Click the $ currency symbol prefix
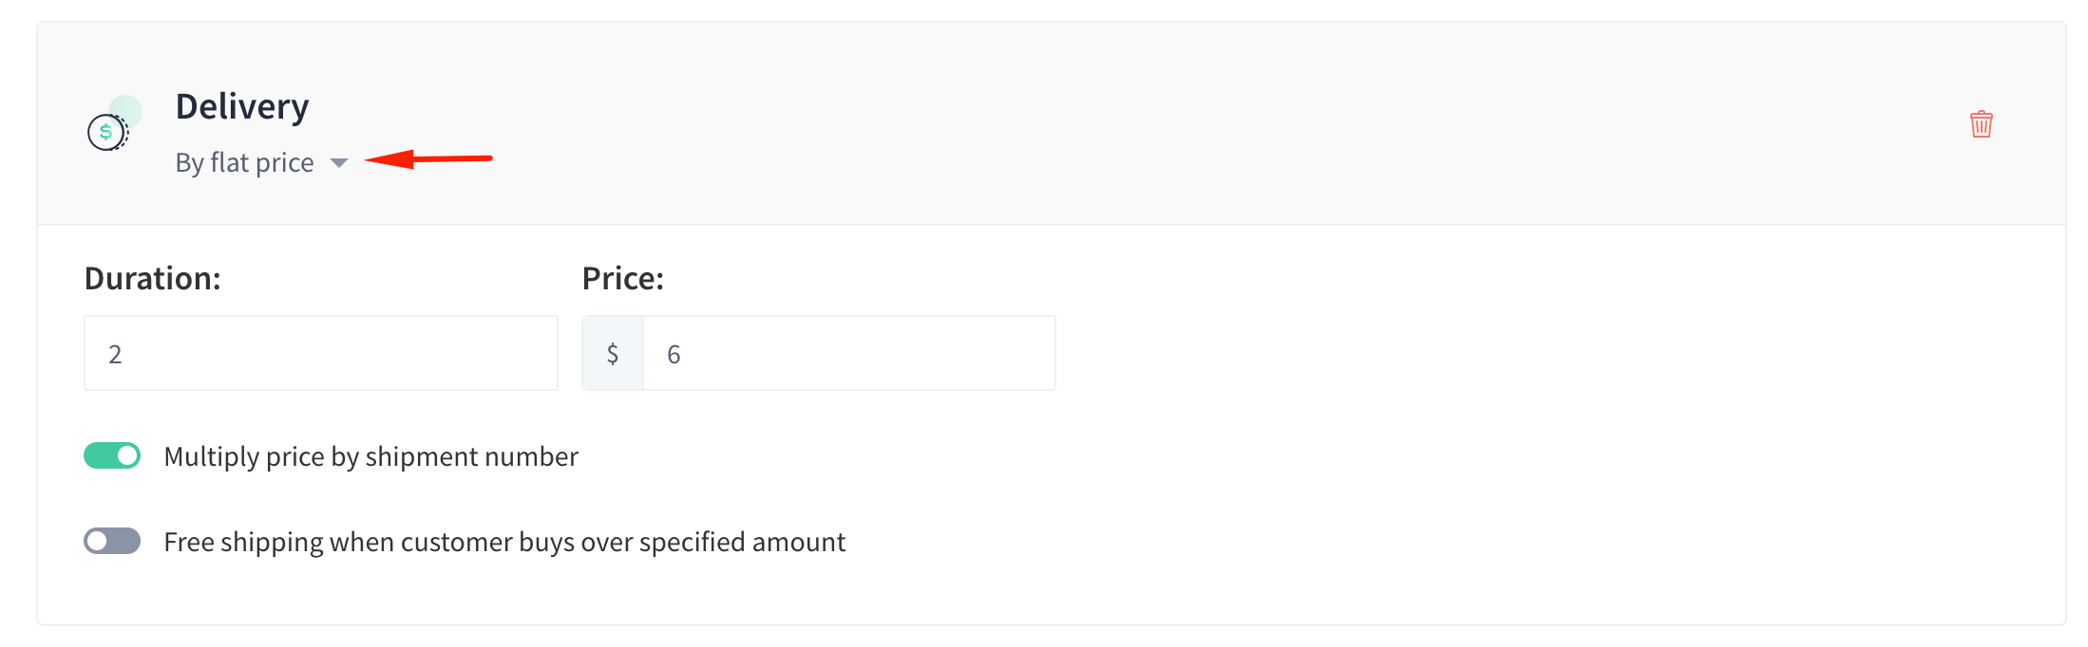 click(x=613, y=353)
